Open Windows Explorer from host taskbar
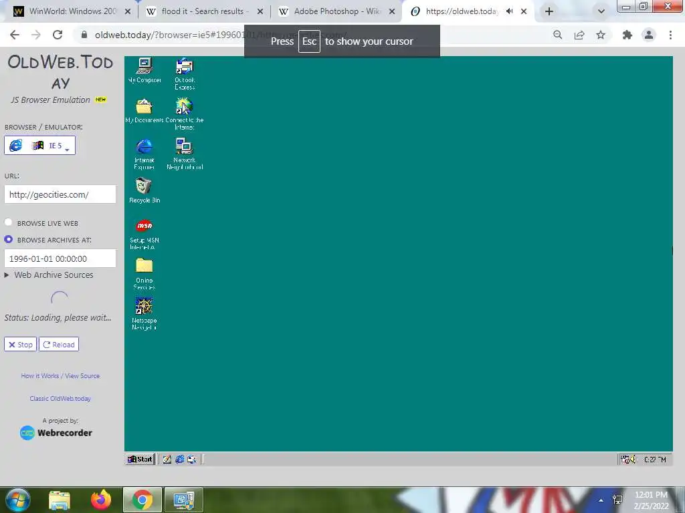Screen dimensions: 685x513 point(60,500)
